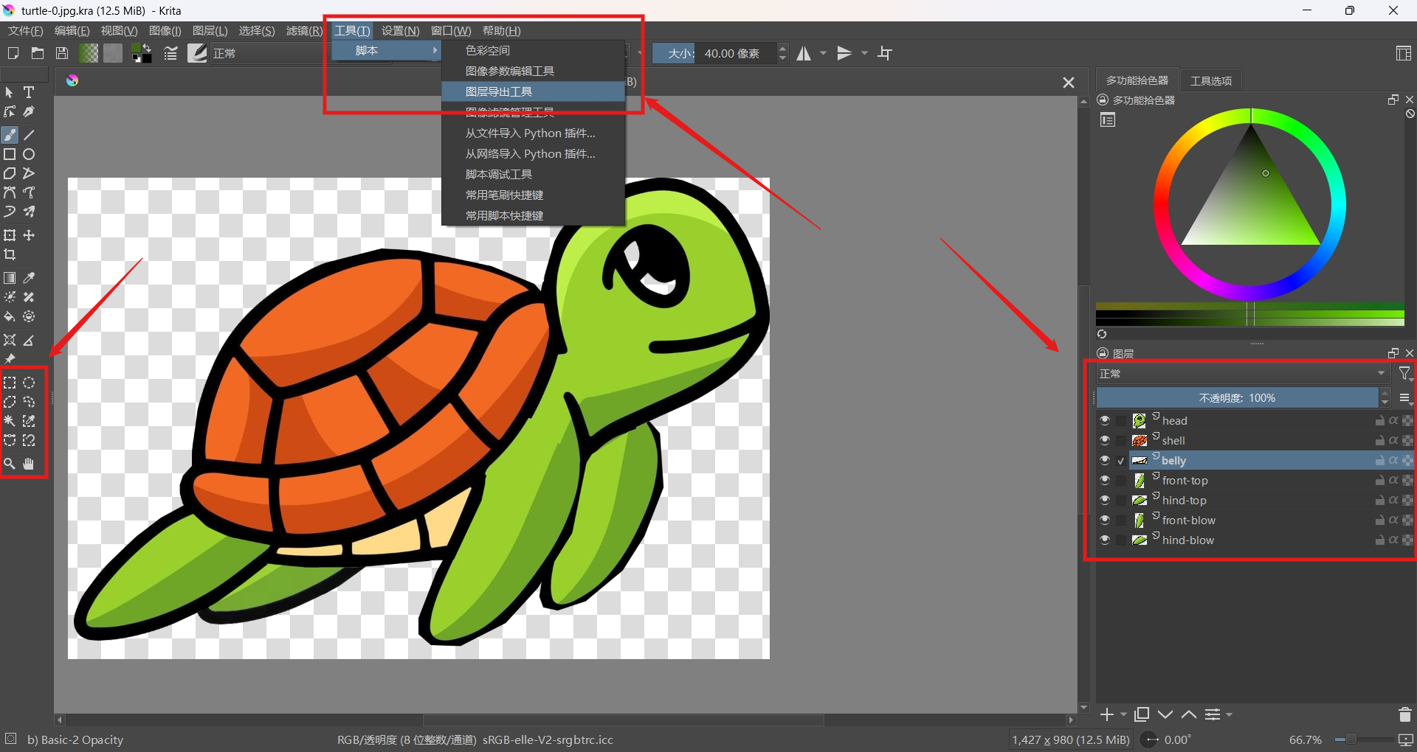Select the Pan hand tool
This screenshot has height=752, width=1417.
[29, 464]
